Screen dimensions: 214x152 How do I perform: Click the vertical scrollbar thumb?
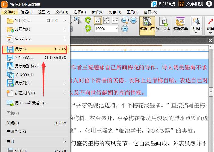click(211, 92)
